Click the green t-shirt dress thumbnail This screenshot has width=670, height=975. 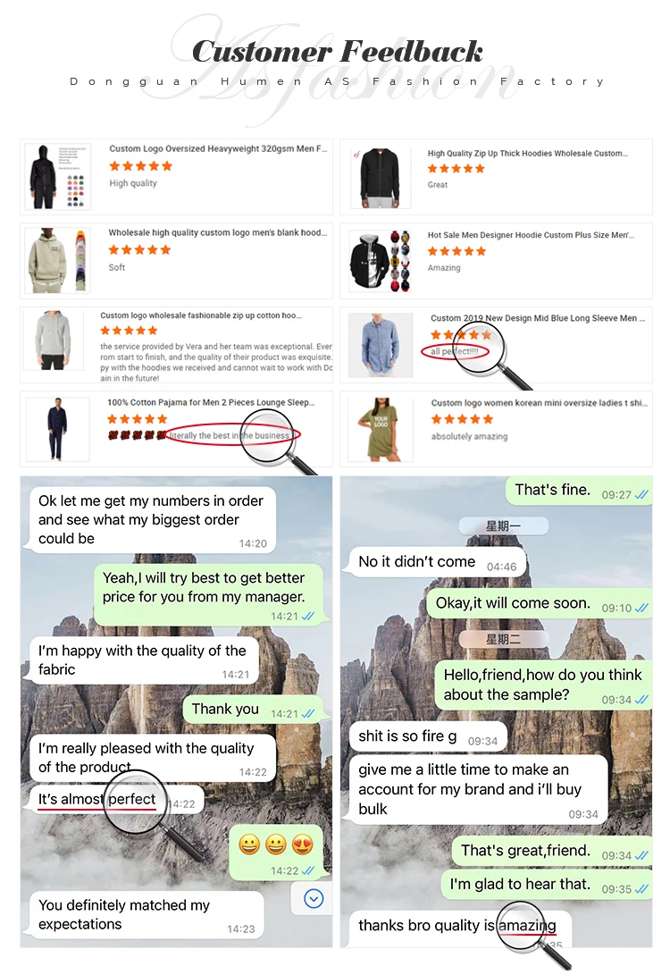tap(381, 429)
